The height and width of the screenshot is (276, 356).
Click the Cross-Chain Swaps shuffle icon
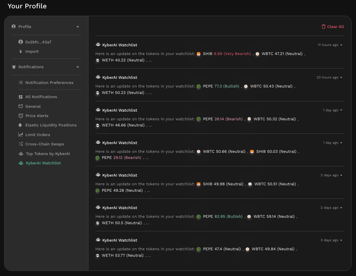[21, 144]
